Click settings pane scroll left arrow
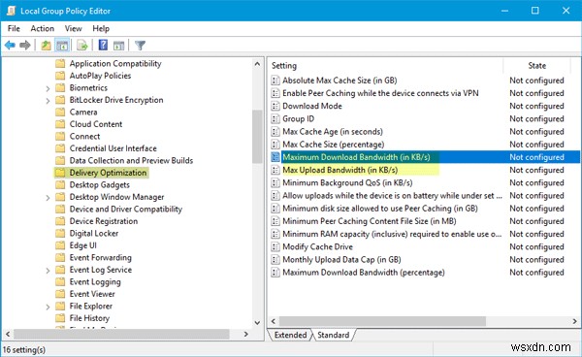Image resolution: width=582 pixels, height=357 pixels. [274, 321]
